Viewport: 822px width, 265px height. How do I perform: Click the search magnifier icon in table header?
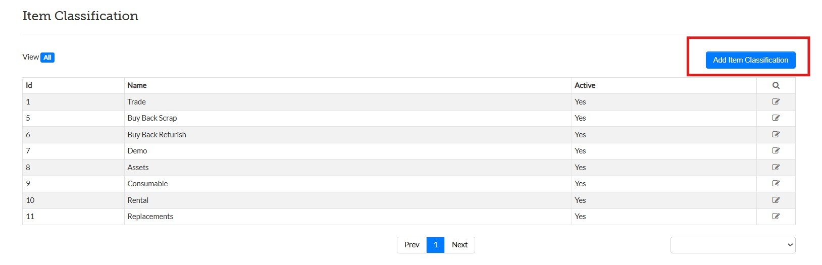(x=776, y=85)
